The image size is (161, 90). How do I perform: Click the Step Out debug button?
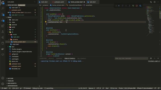pos(130,6)
